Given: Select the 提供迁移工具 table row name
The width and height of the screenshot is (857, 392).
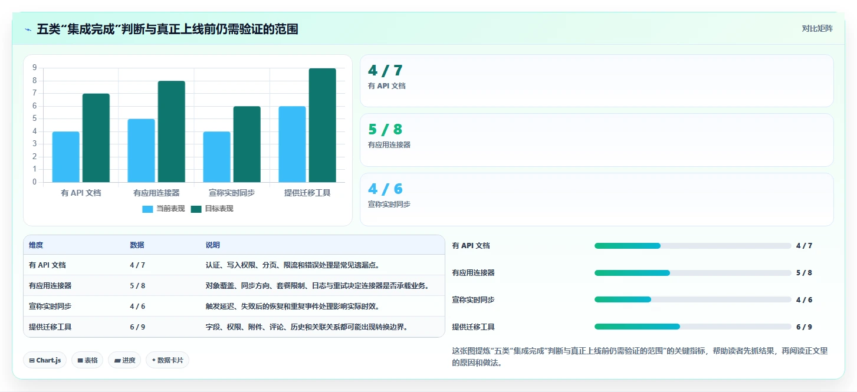Looking at the screenshot, I should (50, 327).
